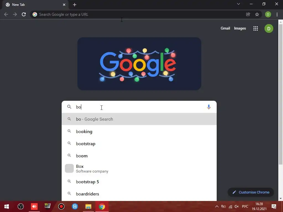Click the battery status tray icon
Screen dimensions: 283x212
[223, 206]
